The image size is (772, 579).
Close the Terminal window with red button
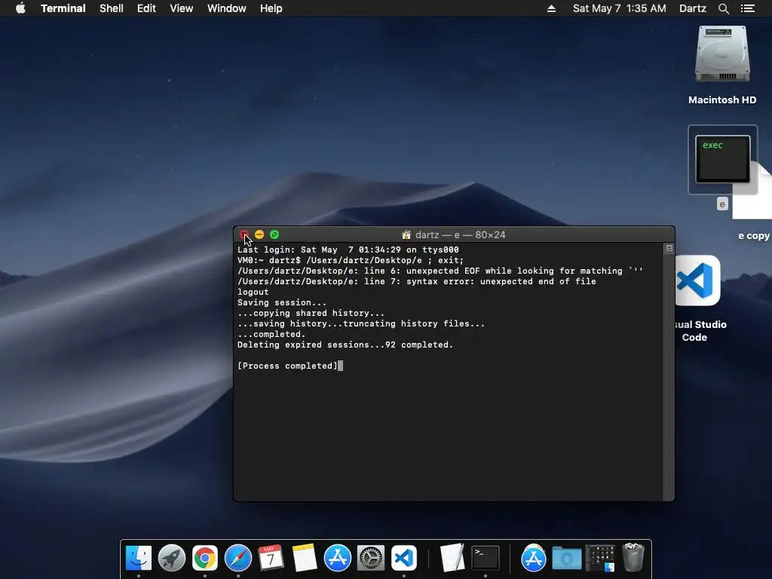[x=244, y=234]
